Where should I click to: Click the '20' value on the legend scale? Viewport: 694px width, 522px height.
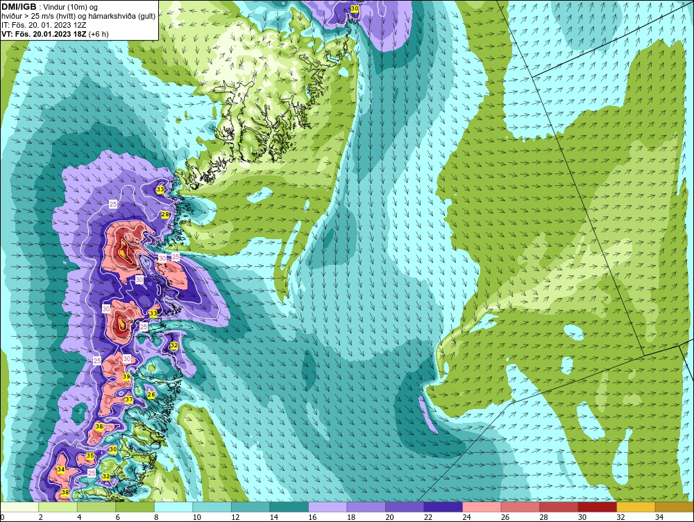click(x=389, y=517)
